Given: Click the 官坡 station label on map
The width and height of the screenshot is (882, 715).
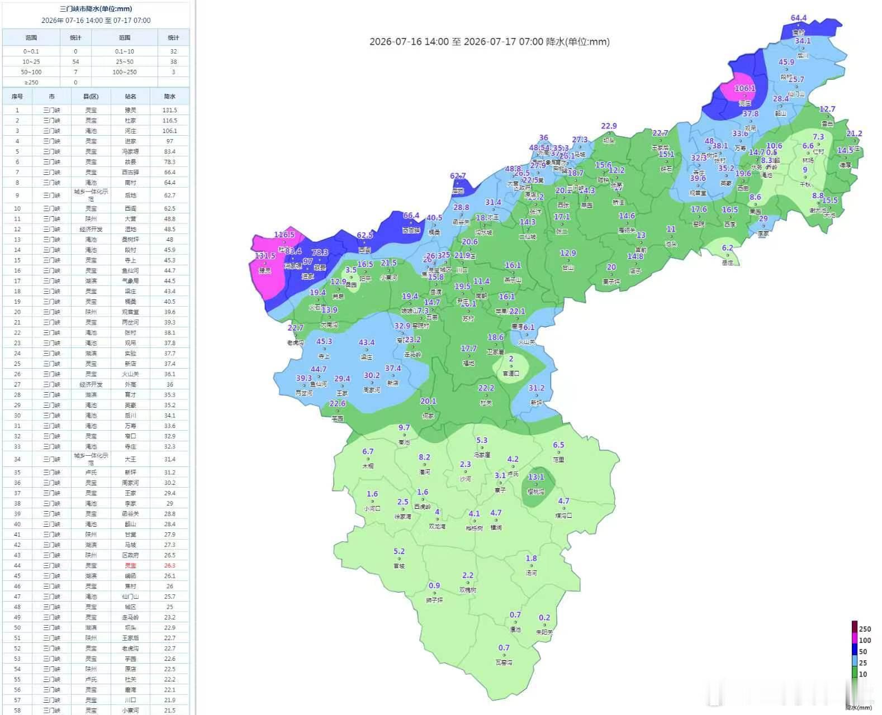Looking at the screenshot, I should pyautogui.click(x=399, y=566).
